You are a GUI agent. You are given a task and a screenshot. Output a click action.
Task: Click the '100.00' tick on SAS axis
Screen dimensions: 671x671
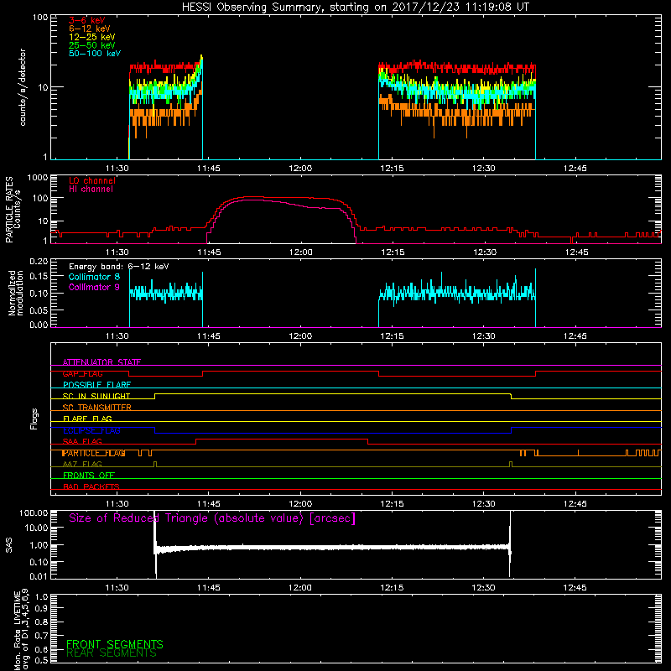34,512
